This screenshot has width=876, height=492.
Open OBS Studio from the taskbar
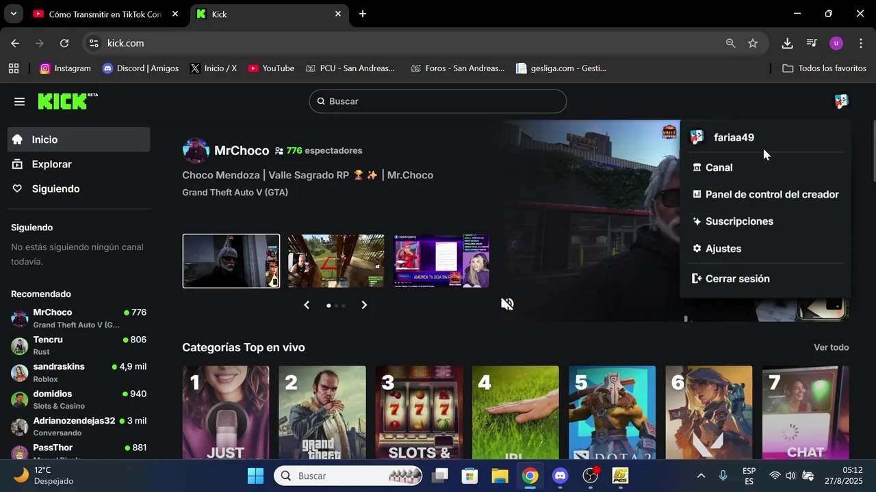591,476
